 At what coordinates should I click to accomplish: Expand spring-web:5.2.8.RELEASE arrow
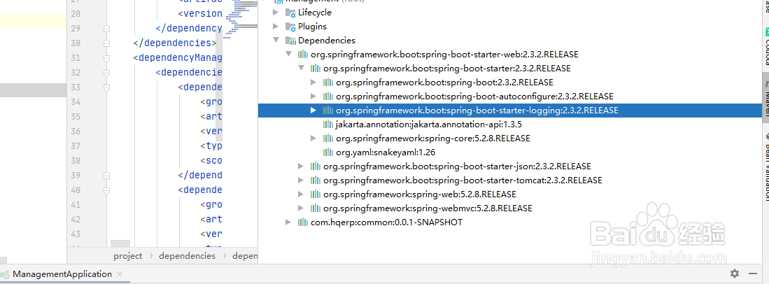[x=301, y=194]
